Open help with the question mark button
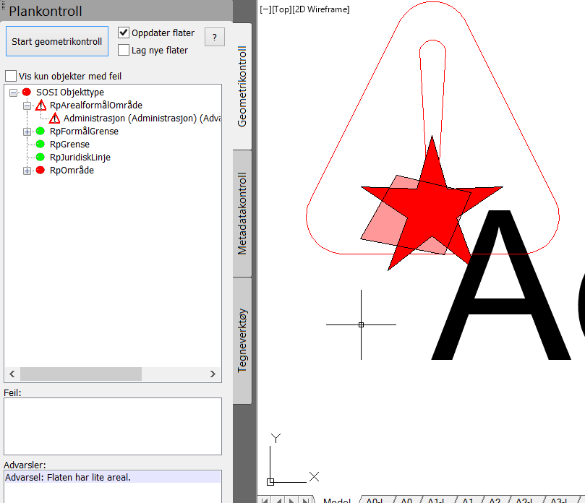Image resolution: width=585 pixels, height=503 pixels. point(215,37)
